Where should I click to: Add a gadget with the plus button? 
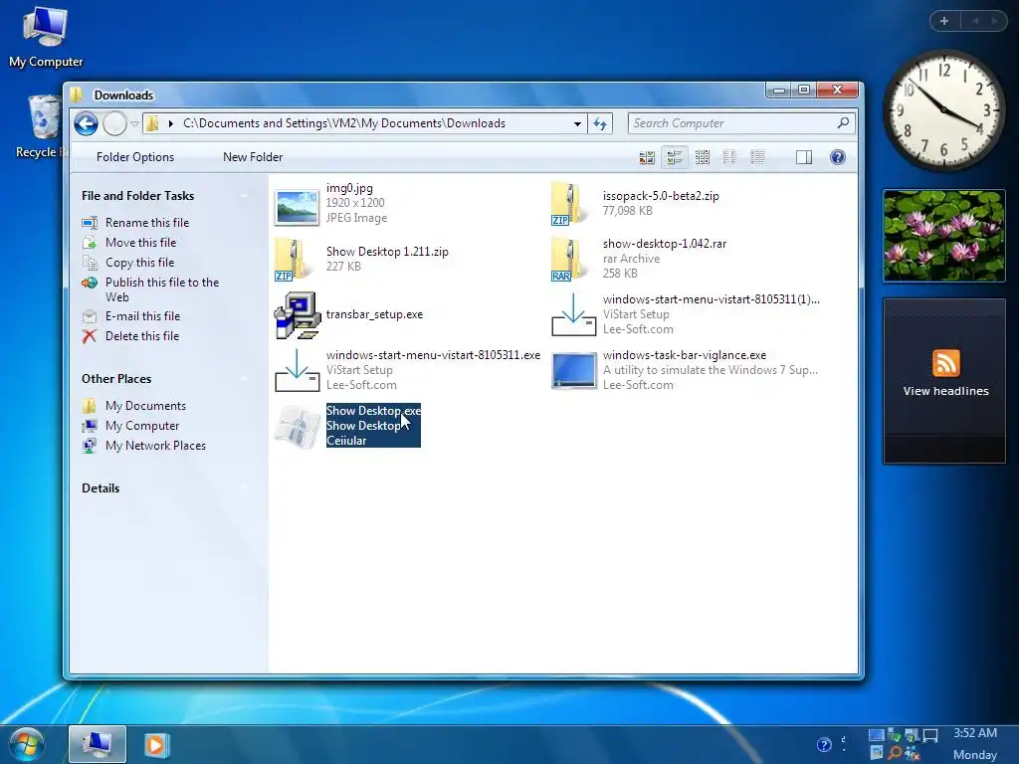pos(944,21)
